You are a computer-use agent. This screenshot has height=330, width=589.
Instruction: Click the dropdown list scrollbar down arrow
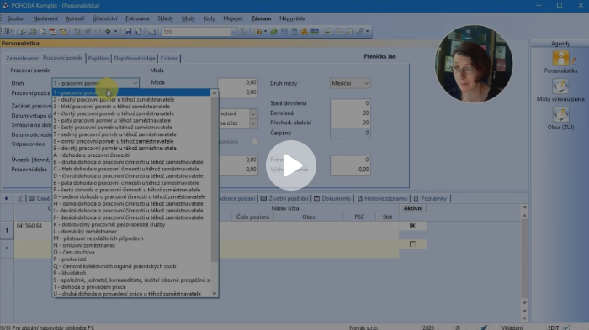(x=215, y=294)
